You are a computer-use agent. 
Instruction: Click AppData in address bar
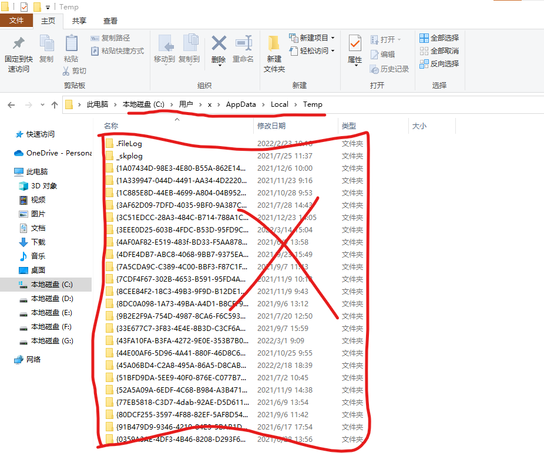pos(241,104)
